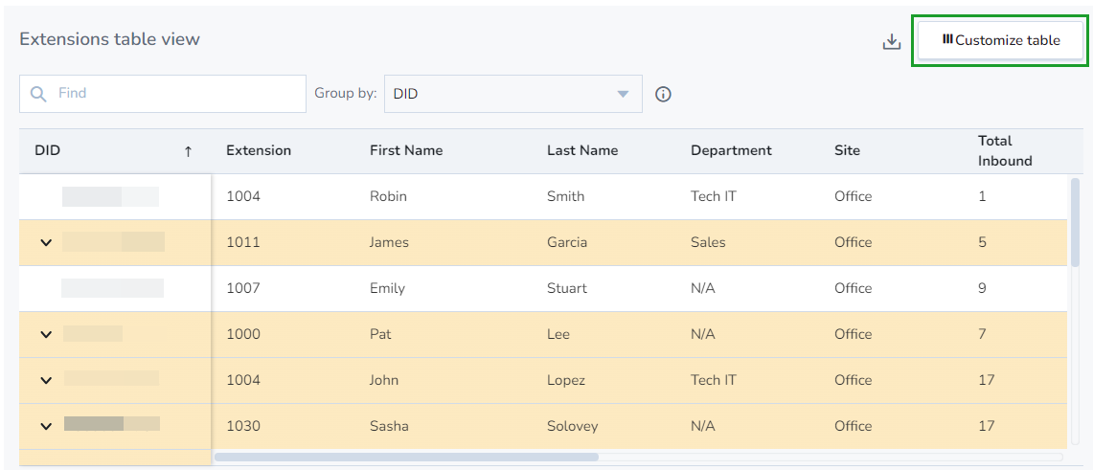Click the info icon next to Group by
The height and width of the screenshot is (470, 1093).
click(663, 94)
